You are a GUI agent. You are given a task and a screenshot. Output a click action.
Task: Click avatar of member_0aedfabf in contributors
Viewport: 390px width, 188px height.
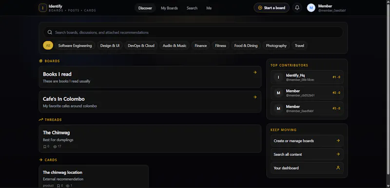(x=278, y=109)
